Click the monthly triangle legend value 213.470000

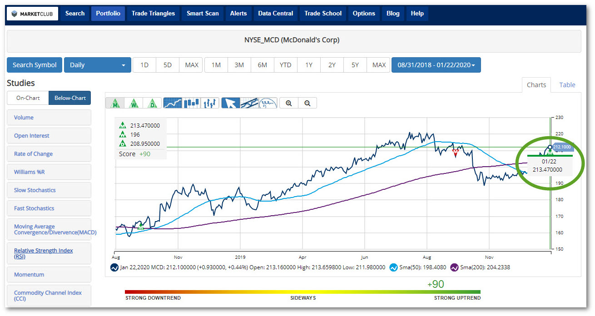click(145, 126)
